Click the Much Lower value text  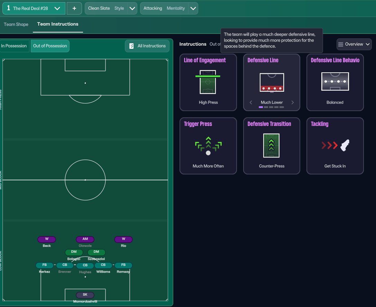click(x=272, y=102)
